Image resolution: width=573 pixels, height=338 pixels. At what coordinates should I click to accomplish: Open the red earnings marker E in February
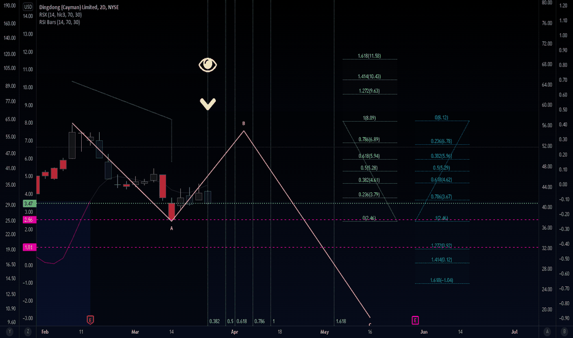90,320
